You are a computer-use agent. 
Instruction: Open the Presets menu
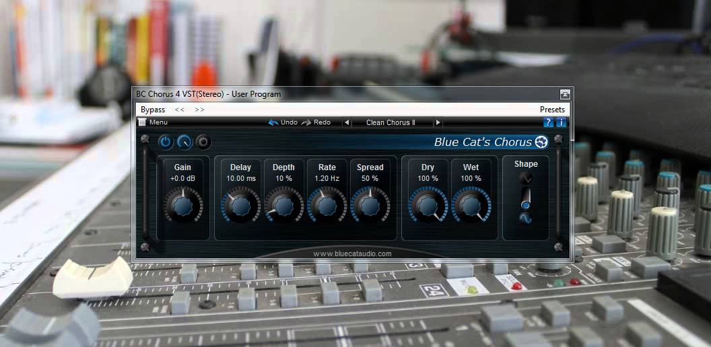(552, 110)
